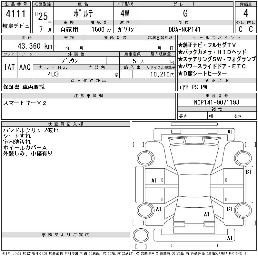Select inspector note ハンドルグリップ破れ
The height and width of the screenshot is (258, 258).
click(x=31, y=130)
